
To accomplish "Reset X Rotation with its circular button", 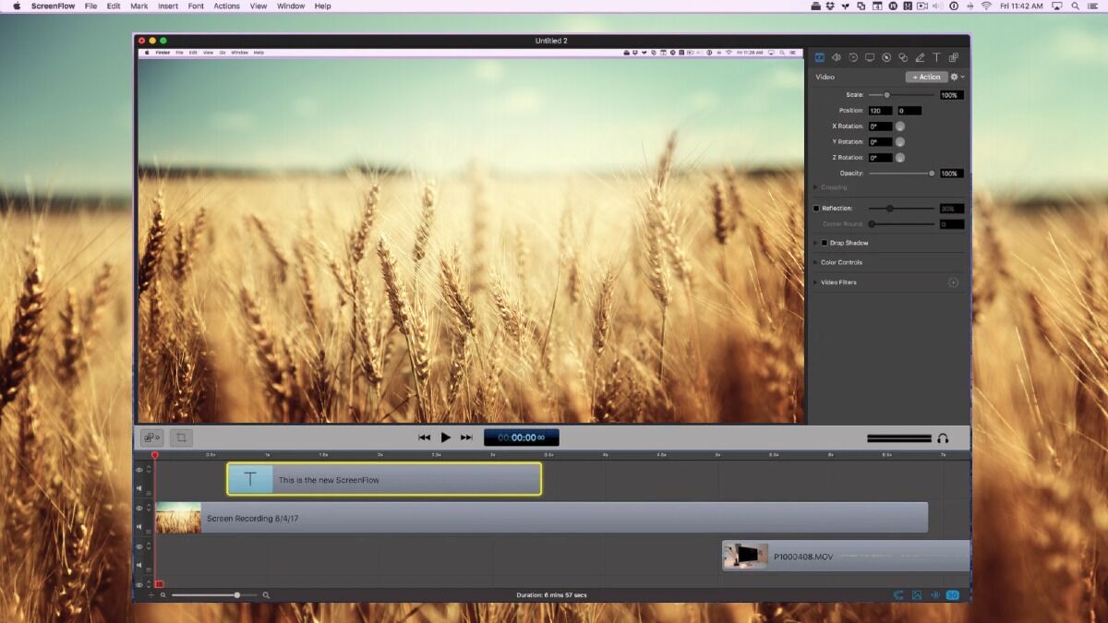I will click(x=900, y=126).
